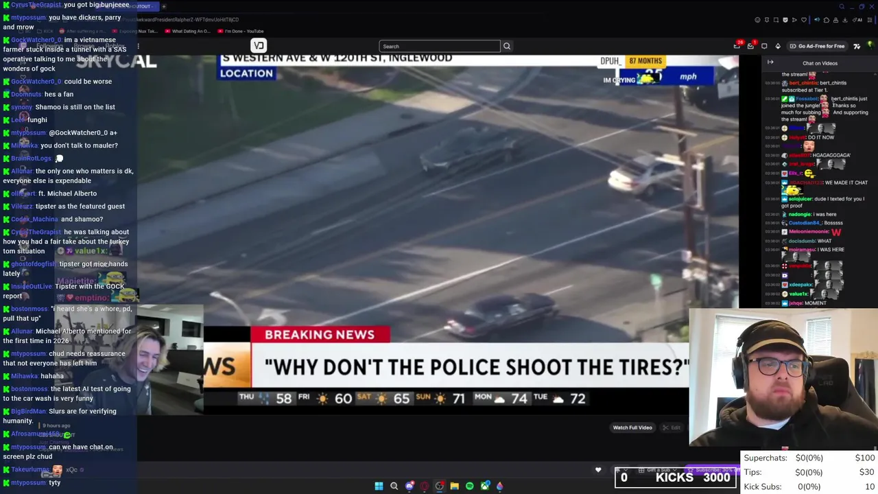Click the heart follow icon below video

(x=598, y=470)
